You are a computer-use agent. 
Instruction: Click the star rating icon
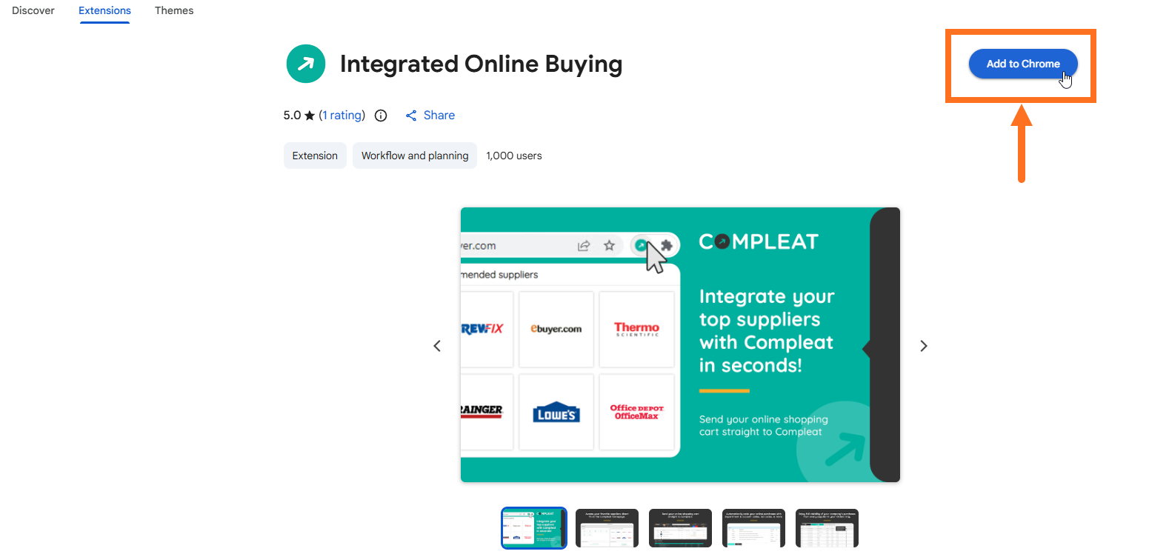point(310,116)
